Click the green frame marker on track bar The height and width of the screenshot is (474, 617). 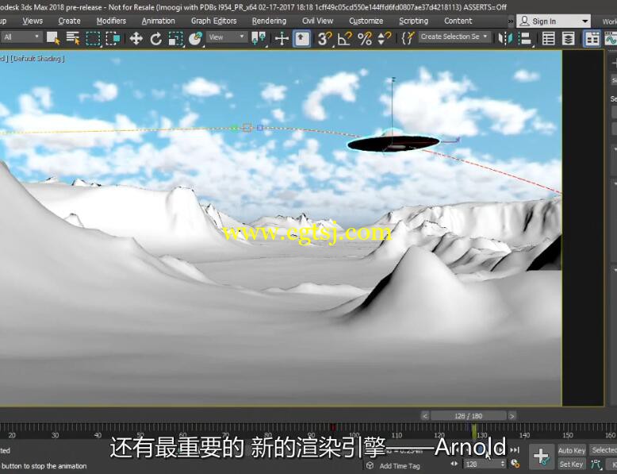(x=474, y=431)
